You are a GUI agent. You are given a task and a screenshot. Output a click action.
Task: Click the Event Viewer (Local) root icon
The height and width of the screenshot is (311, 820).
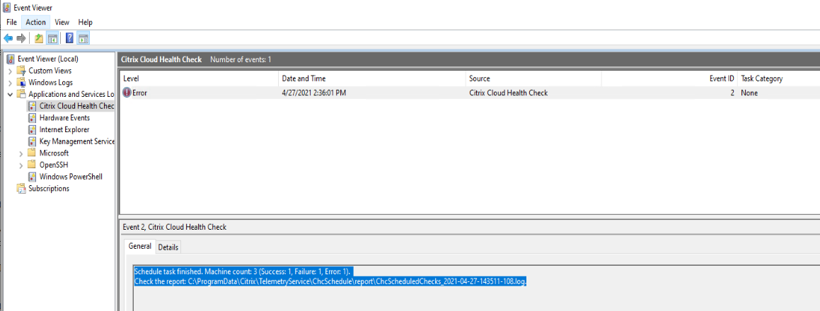[x=11, y=59]
